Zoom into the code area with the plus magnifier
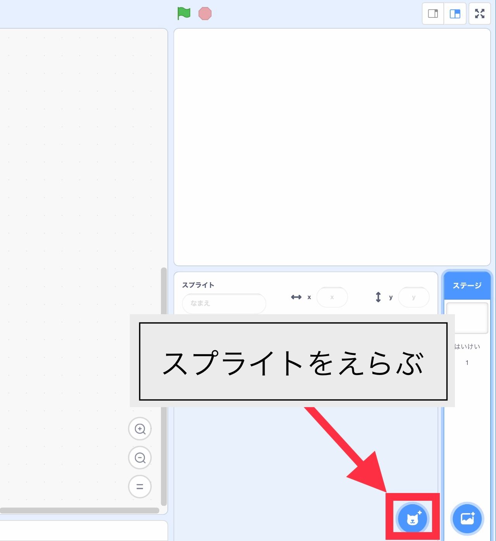This screenshot has width=496, height=541. click(140, 429)
